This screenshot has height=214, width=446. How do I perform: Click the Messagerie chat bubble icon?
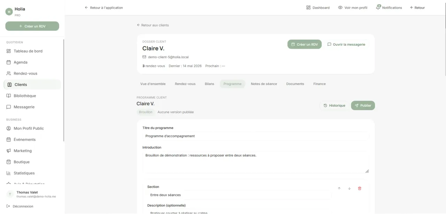click(x=9, y=107)
